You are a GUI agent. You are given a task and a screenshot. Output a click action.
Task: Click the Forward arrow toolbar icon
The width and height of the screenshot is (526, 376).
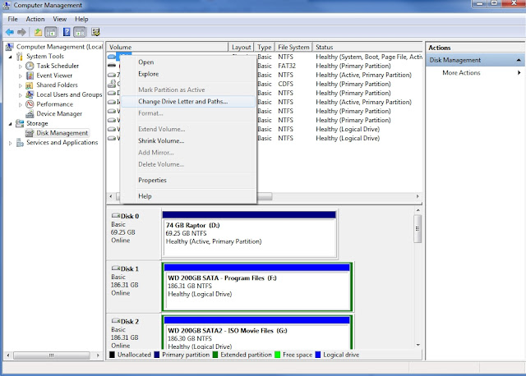pyautogui.click(x=22, y=32)
